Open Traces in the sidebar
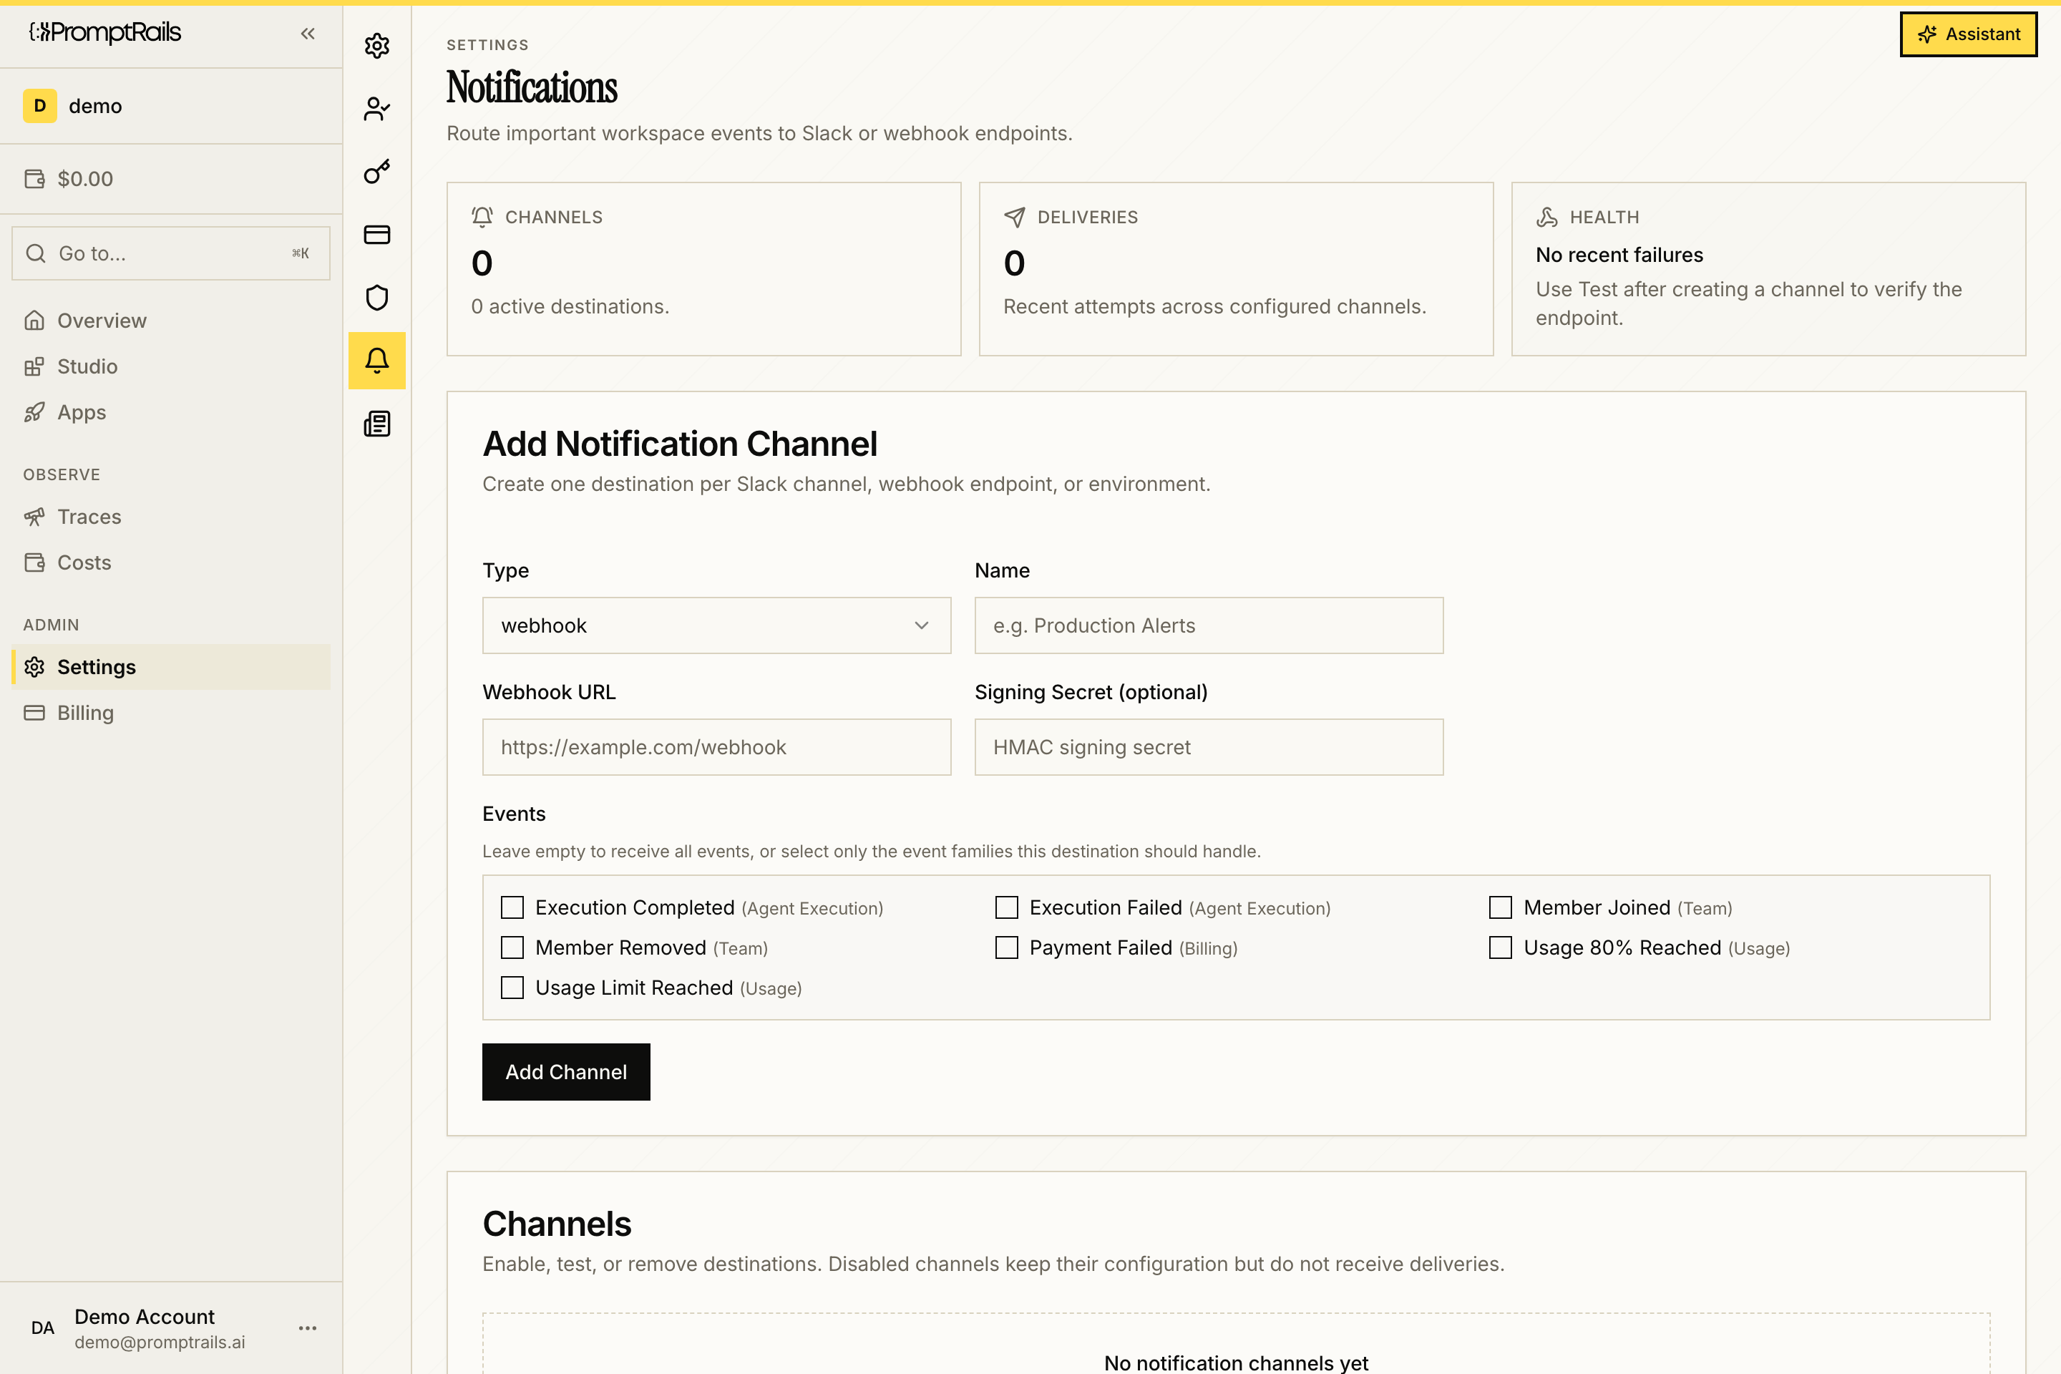Image resolution: width=2061 pixels, height=1374 pixels. (171, 517)
